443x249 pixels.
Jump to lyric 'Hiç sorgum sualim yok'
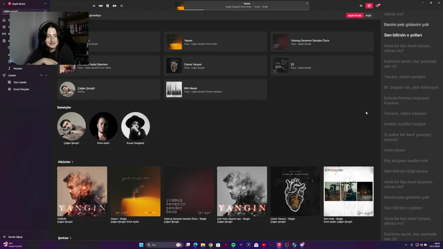[x=406, y=160]
